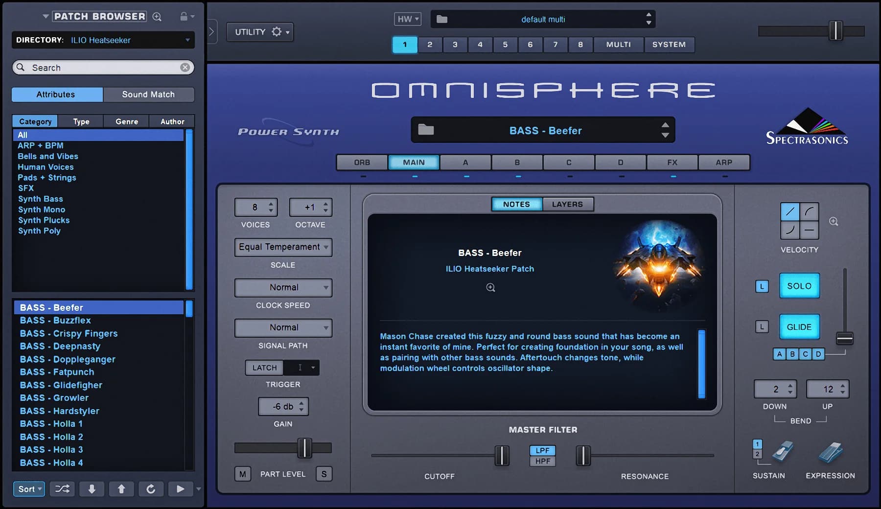Select the BASS - Fatpunch patch
The image size is (881, 509).
tap(57, 372)
